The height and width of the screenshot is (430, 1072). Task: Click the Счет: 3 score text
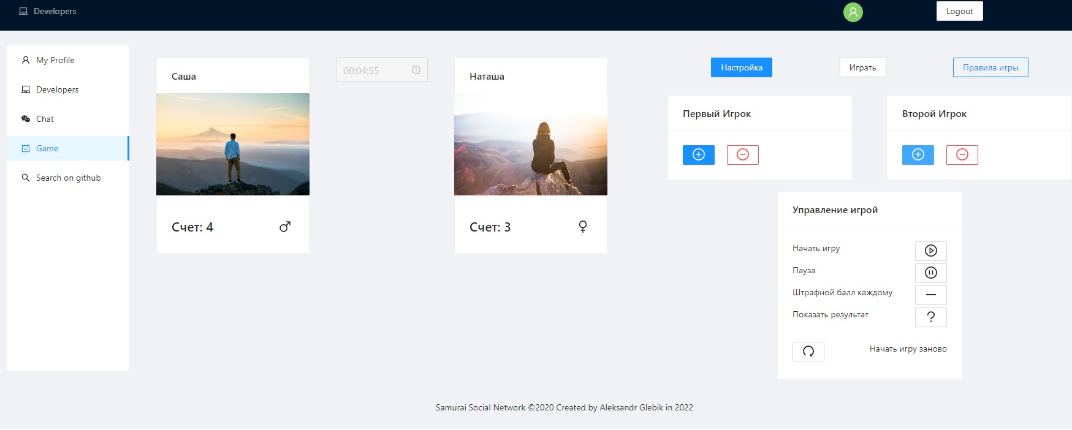point(490,227)
